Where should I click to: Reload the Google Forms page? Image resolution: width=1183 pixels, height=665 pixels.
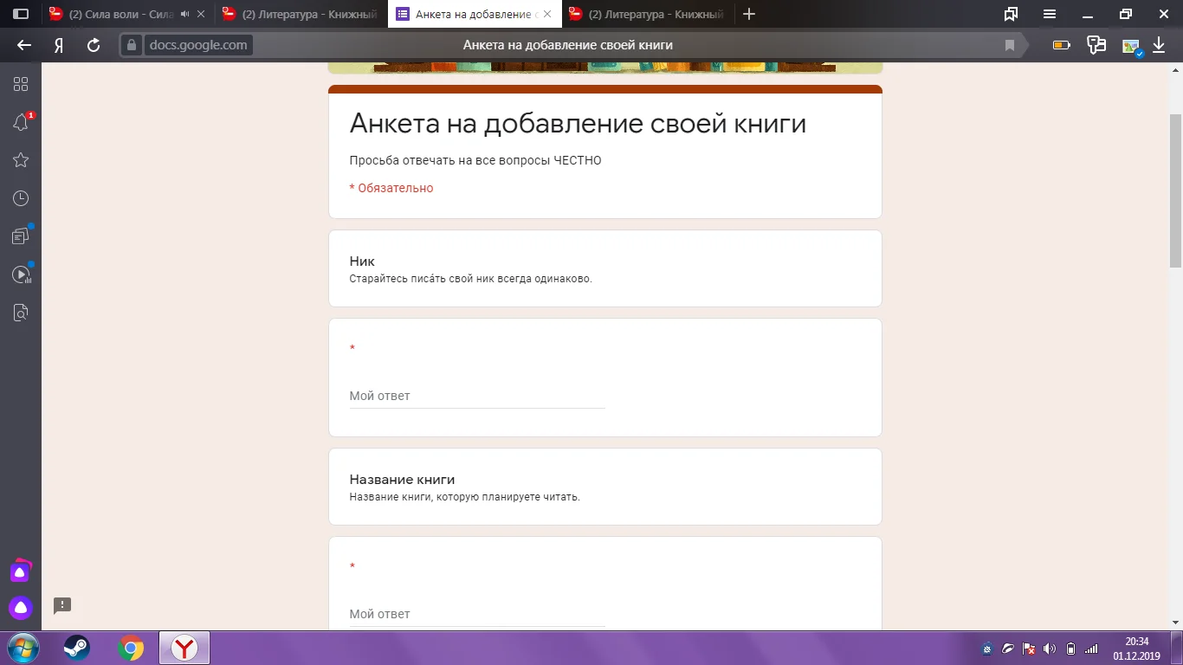click(x=94, y=45)
